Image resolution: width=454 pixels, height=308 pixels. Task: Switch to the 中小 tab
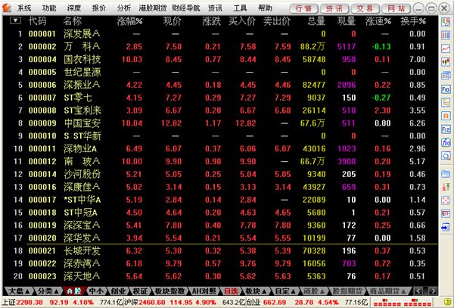point(96,291)
